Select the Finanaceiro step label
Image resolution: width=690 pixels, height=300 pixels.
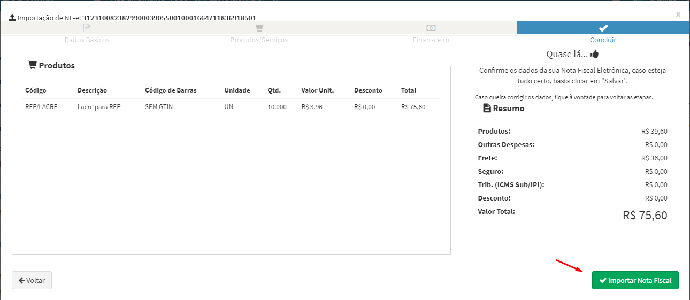[x=431, y=40]
